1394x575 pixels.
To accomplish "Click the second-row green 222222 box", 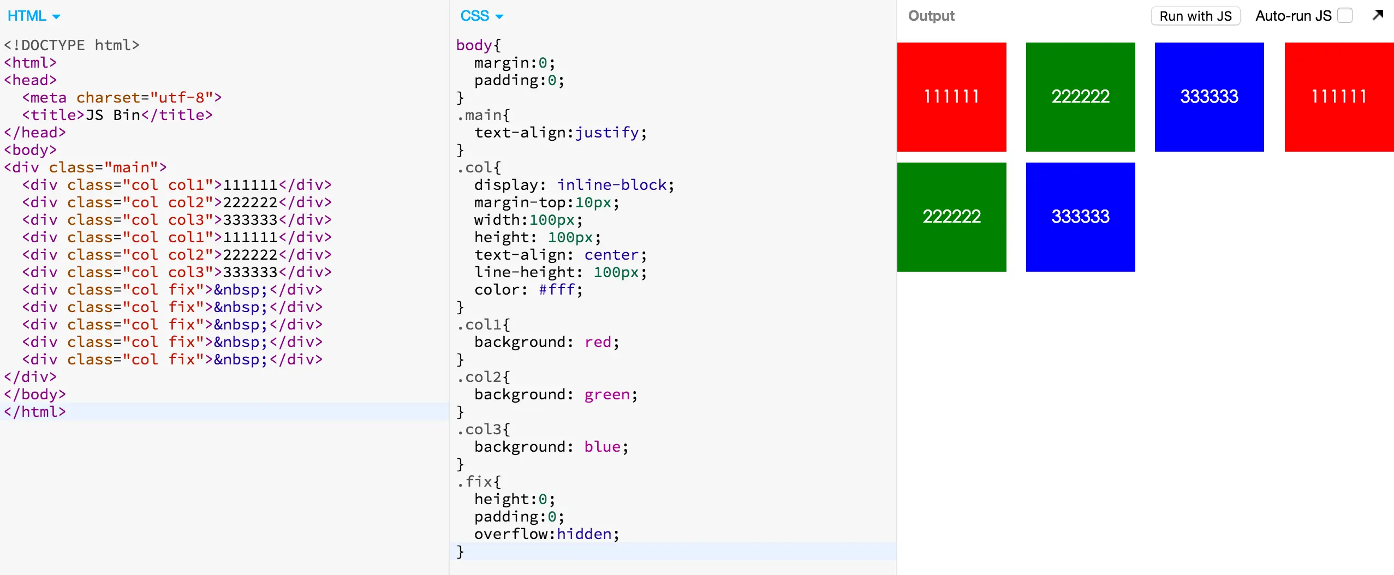I will coord(951,217).
